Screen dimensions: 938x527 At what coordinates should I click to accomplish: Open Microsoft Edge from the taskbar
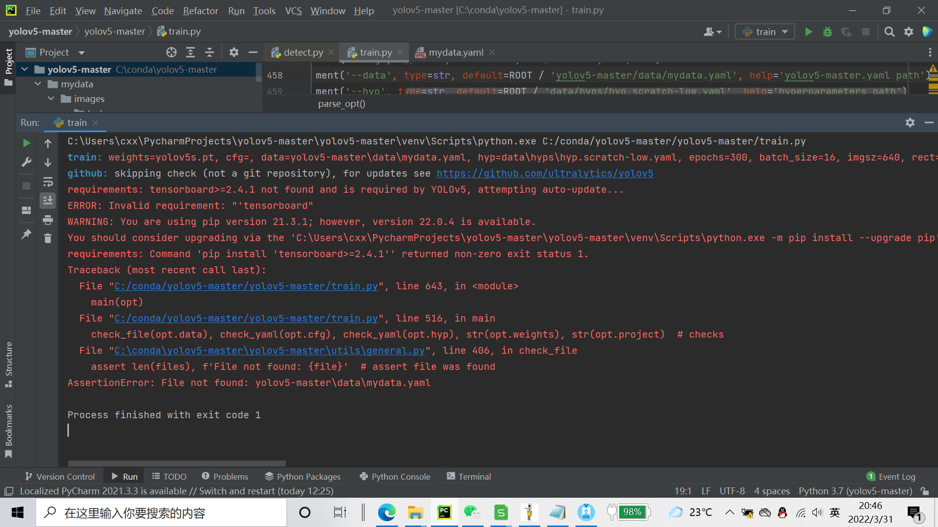click(x=386, y=512)
